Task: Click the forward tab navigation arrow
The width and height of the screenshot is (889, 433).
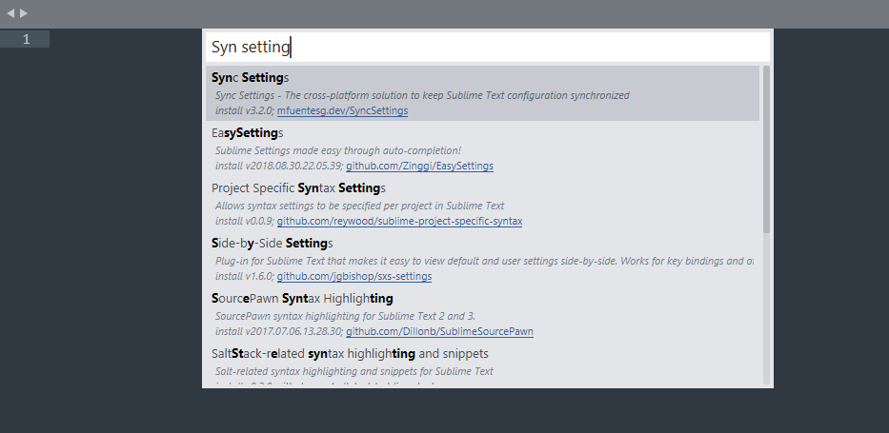Action: (24, 13)
